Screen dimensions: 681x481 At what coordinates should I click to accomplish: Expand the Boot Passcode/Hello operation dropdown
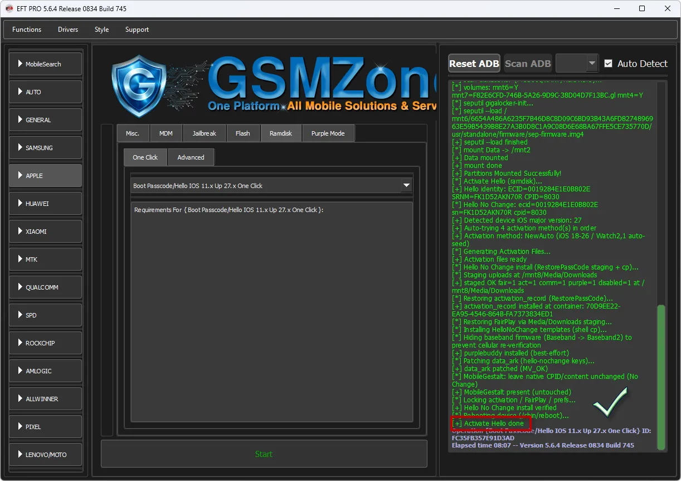point(272,186)
